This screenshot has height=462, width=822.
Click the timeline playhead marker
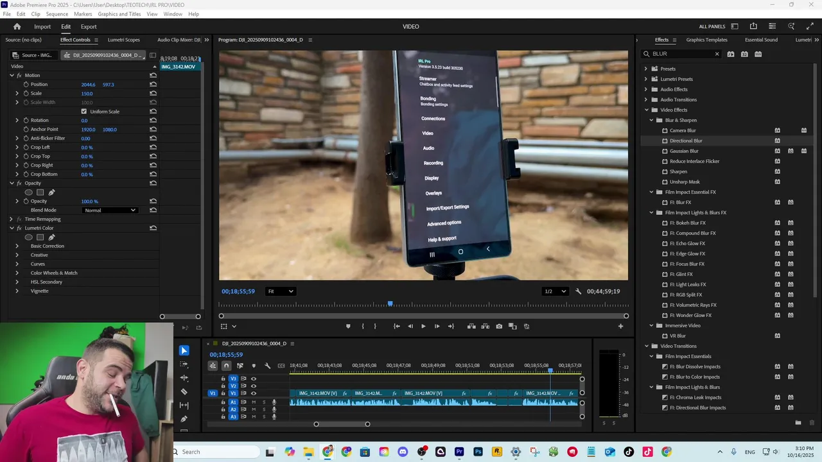click(x=550, y=370)
